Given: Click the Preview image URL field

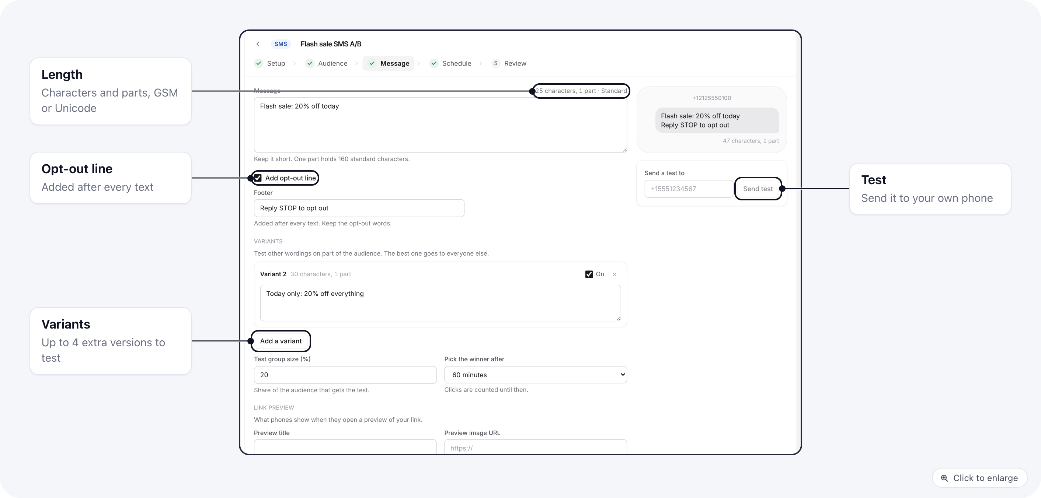Looking at the screenshot, I should [x=536, y=447].
